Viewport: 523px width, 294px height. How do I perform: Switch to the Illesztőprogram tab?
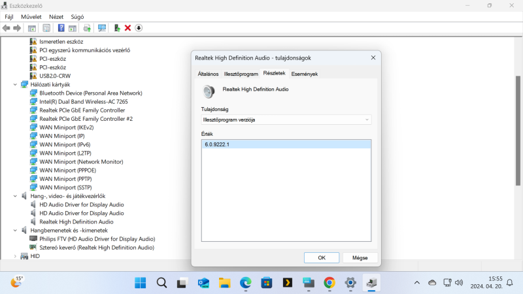[x=241, y=74]
